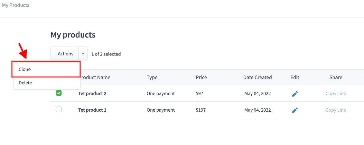
Task: Click the $97 price cell
Action: 200,94
